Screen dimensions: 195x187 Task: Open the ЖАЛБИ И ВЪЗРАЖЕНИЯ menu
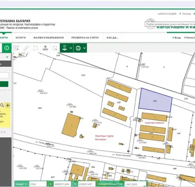tap(48, 37)
